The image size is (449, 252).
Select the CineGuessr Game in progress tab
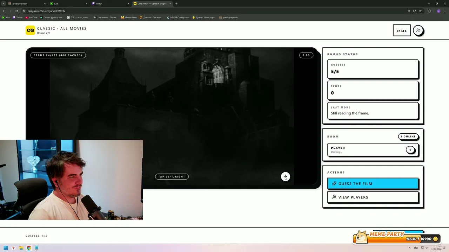[152, 3]
